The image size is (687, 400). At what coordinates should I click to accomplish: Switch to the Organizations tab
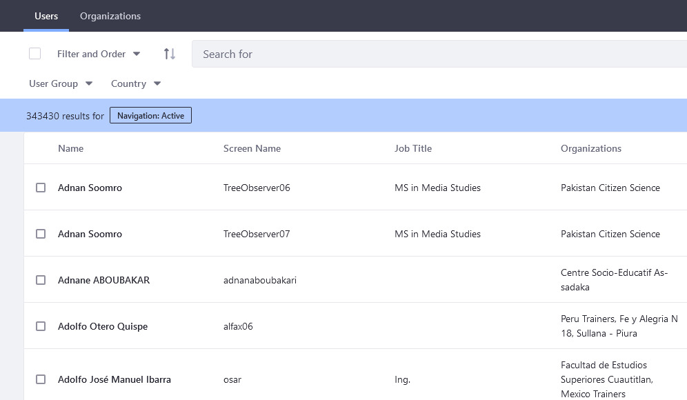[x=110, y=16]
